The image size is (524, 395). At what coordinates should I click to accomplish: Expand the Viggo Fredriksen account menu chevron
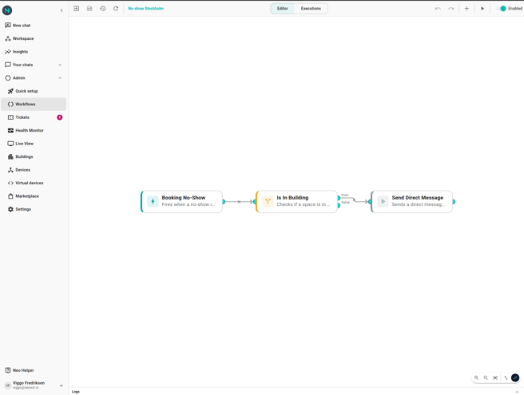tap(62, 385)
